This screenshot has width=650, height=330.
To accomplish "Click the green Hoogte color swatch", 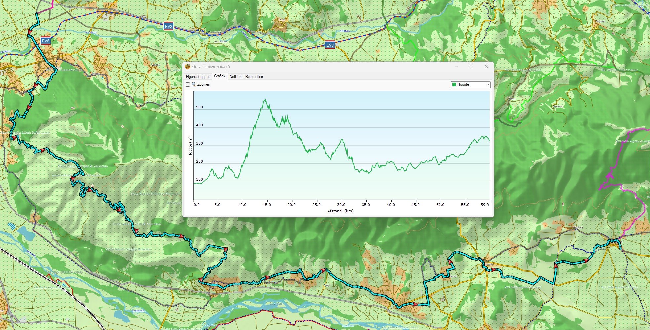I will (x=454, y=85).
